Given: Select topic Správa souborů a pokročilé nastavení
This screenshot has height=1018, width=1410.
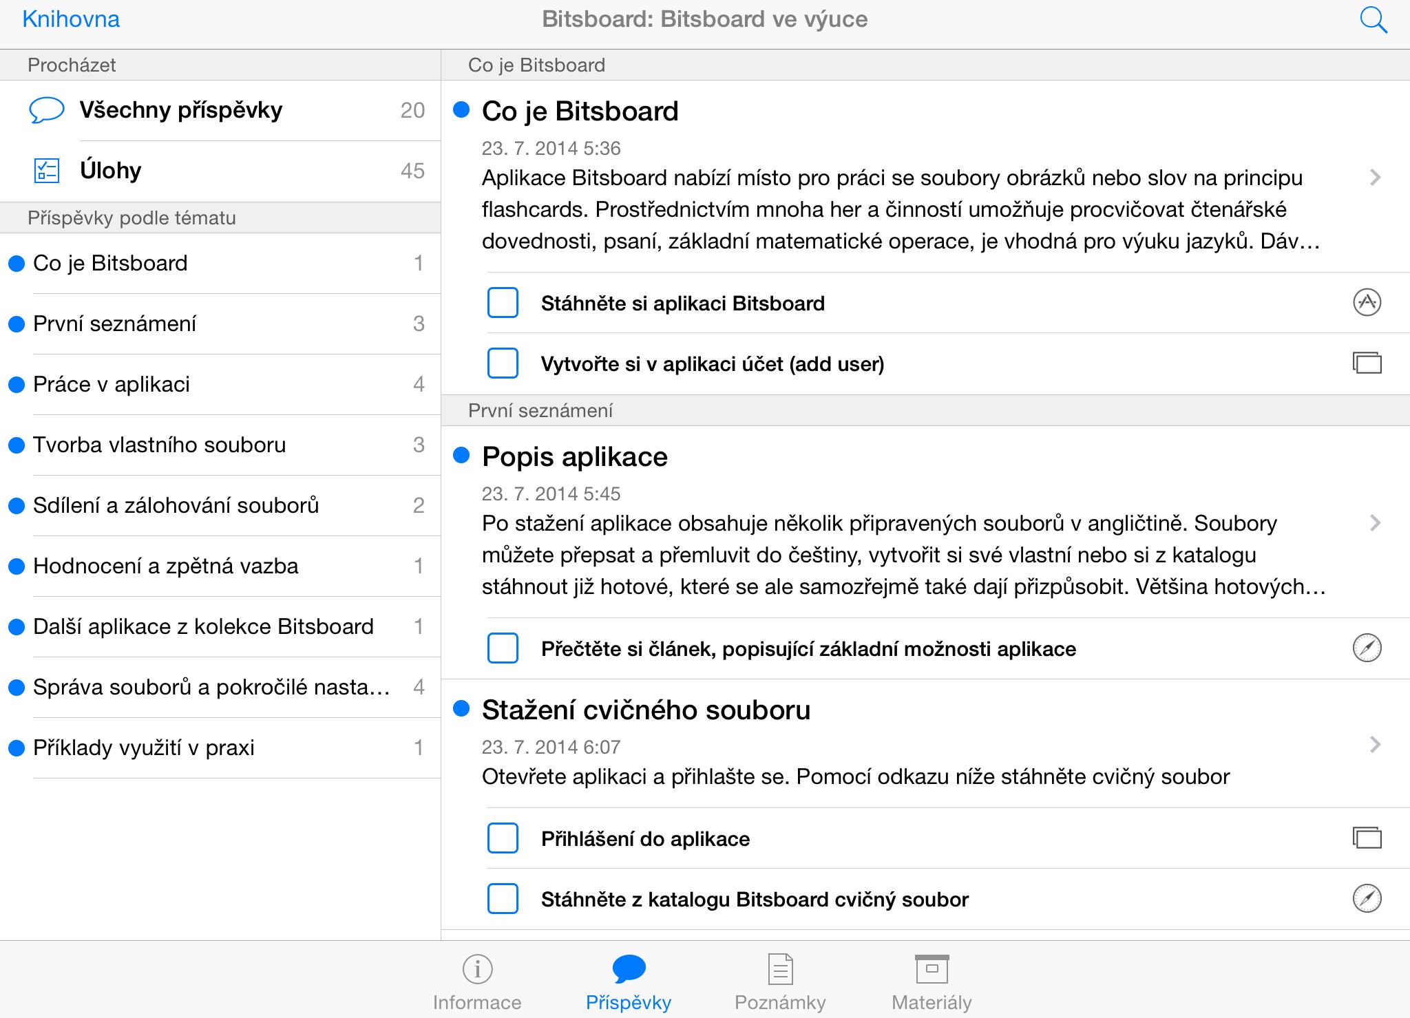Looking at the screenshot, I should coord(220,688).
